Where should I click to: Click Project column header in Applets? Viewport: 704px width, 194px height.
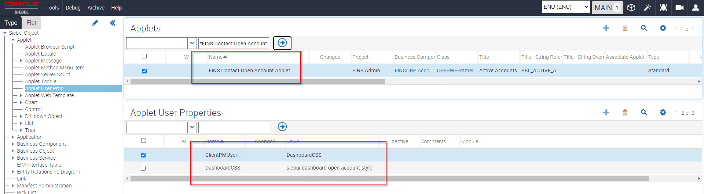[360, 57]
